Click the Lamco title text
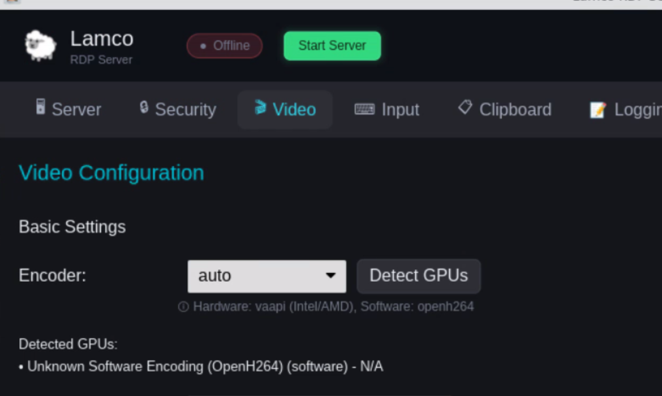 click(x=102, y=39)
